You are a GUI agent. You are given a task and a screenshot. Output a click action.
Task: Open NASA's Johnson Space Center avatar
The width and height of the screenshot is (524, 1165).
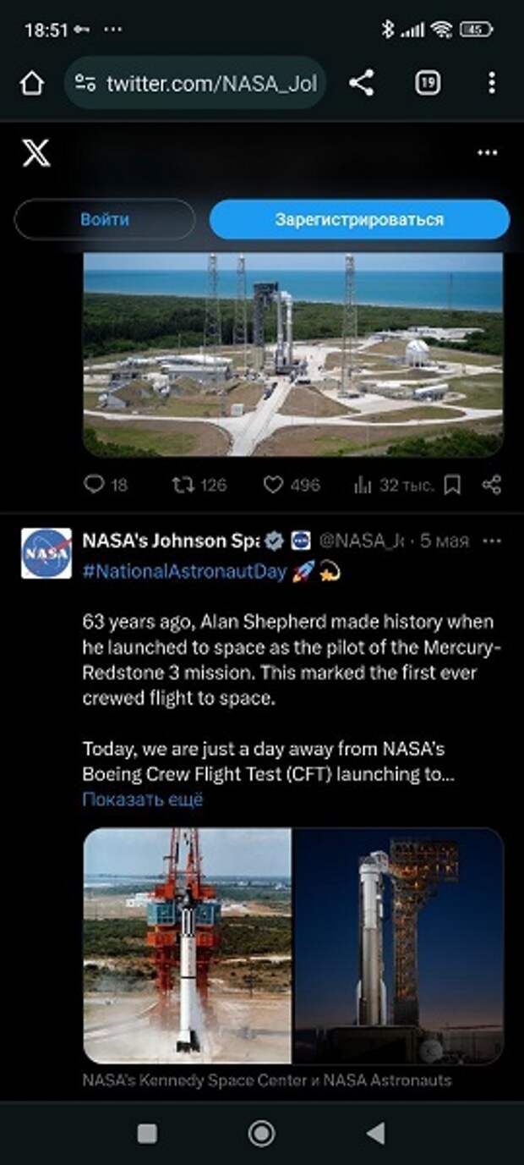point(46,553)
